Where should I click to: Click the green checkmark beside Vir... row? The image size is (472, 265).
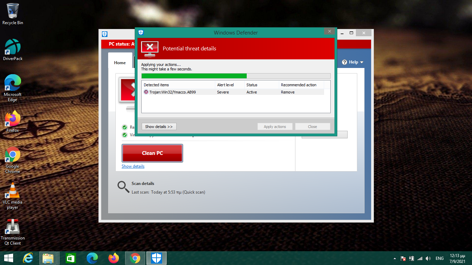[x=125, y=135]
